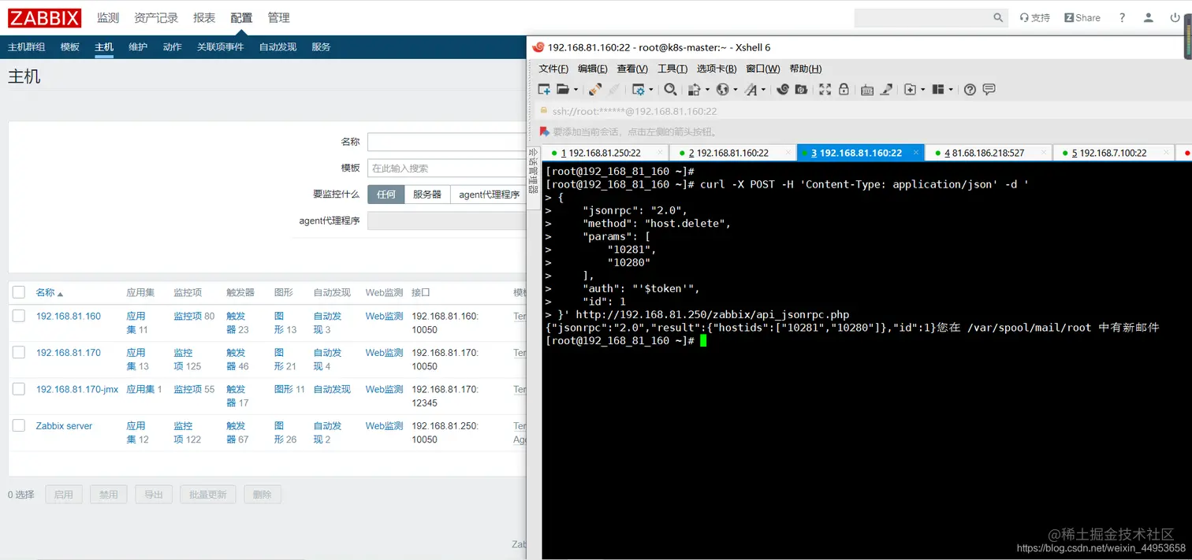Open dropdown arrow beside globe encoding icon
Screen dimensions: 1192x560
click(x=735, y=90)
